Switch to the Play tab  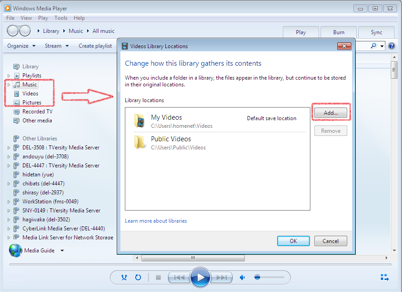click(x=301, y=32)
